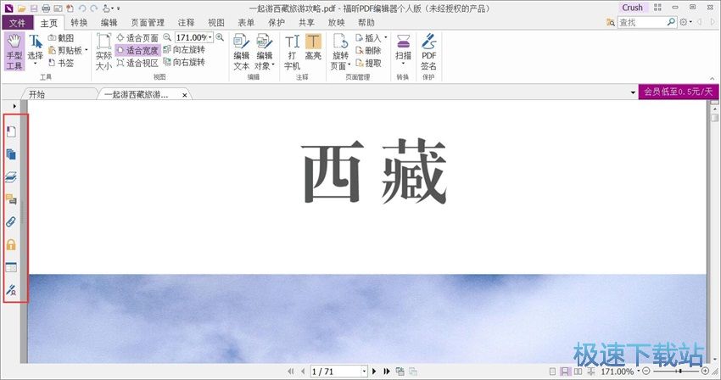Open Digital Signatures panel in sidebar

[x=11, y=290]
